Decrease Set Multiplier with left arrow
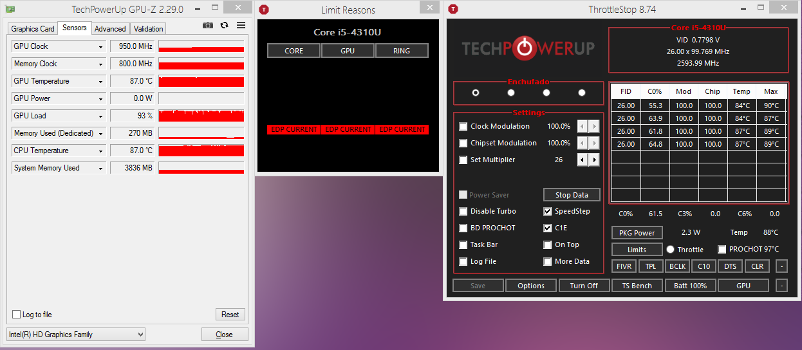The width and height of the screenshot is (802, 350). pos(583,160)
